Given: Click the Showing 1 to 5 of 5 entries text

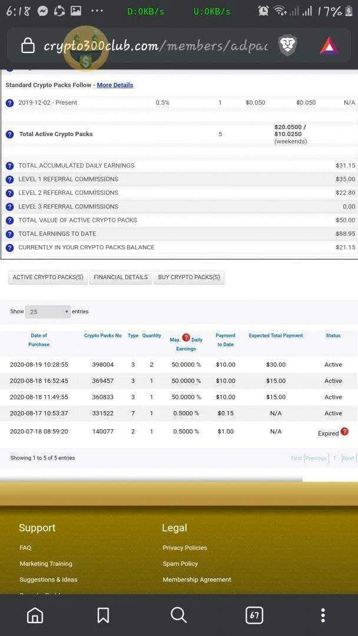Looking at the screenshot, I should point(42,458).
